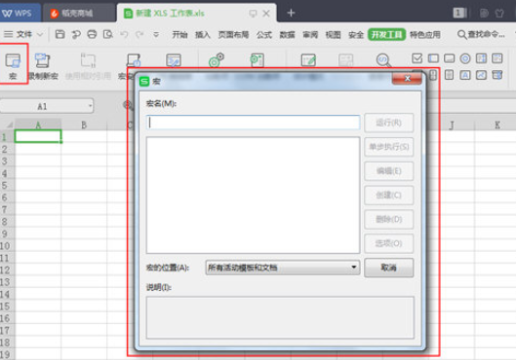Switch to the 数据 (Data) ribbon tab
This screenshot has height=360, width=516.
point(287,34)
